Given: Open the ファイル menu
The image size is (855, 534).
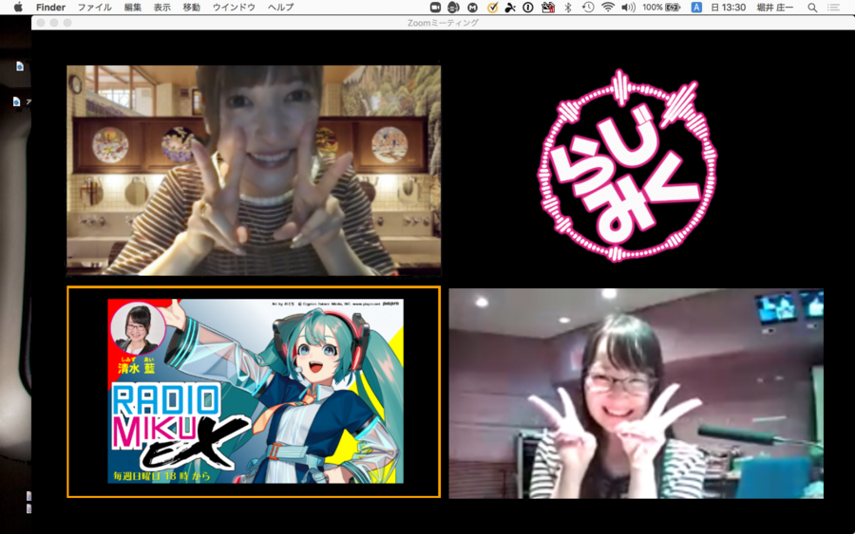Looking at the screenshot, I should click(94, 7).
